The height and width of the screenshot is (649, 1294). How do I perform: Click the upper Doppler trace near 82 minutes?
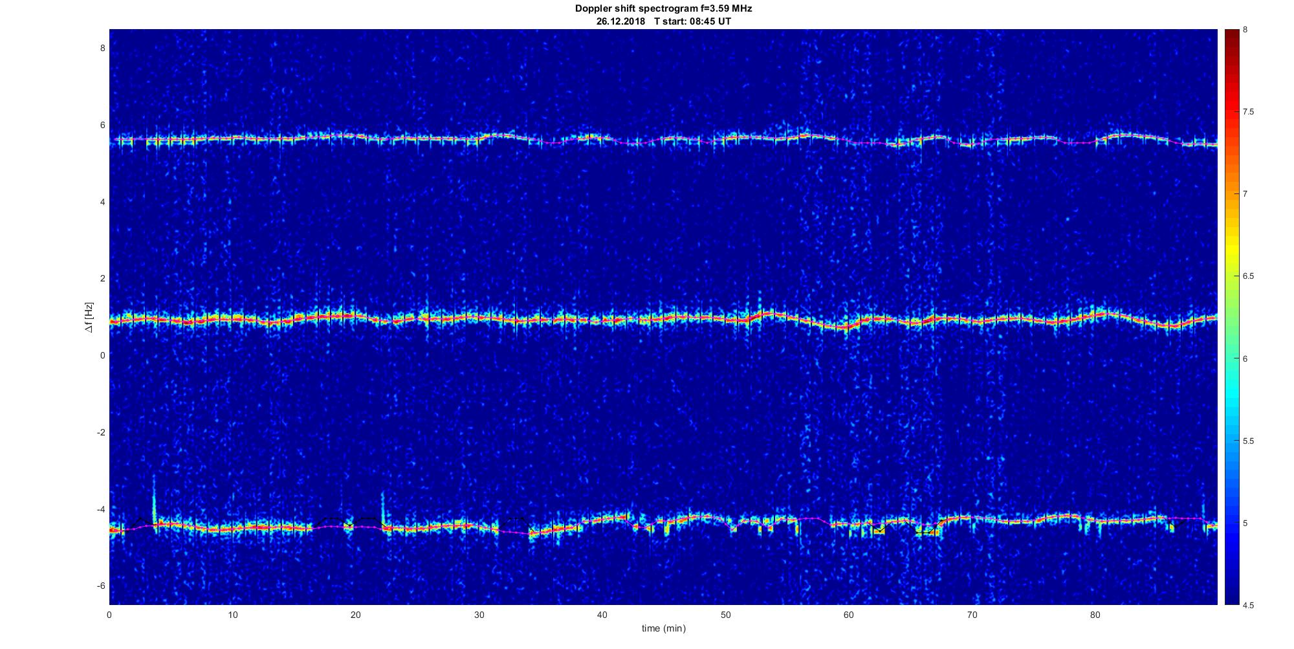(x=1126, y=135)
